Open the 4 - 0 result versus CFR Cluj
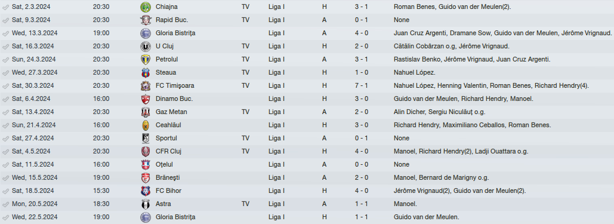The width and height of the screenshot is (614, 224). pos(362,152)
